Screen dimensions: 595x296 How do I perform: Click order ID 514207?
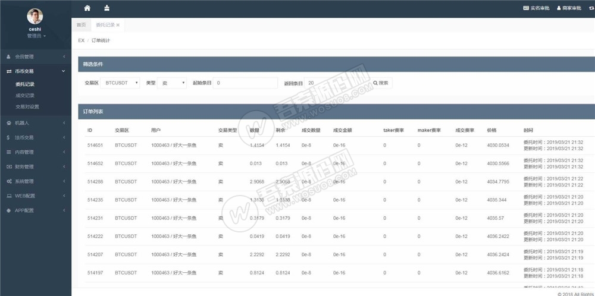(95, 254)
